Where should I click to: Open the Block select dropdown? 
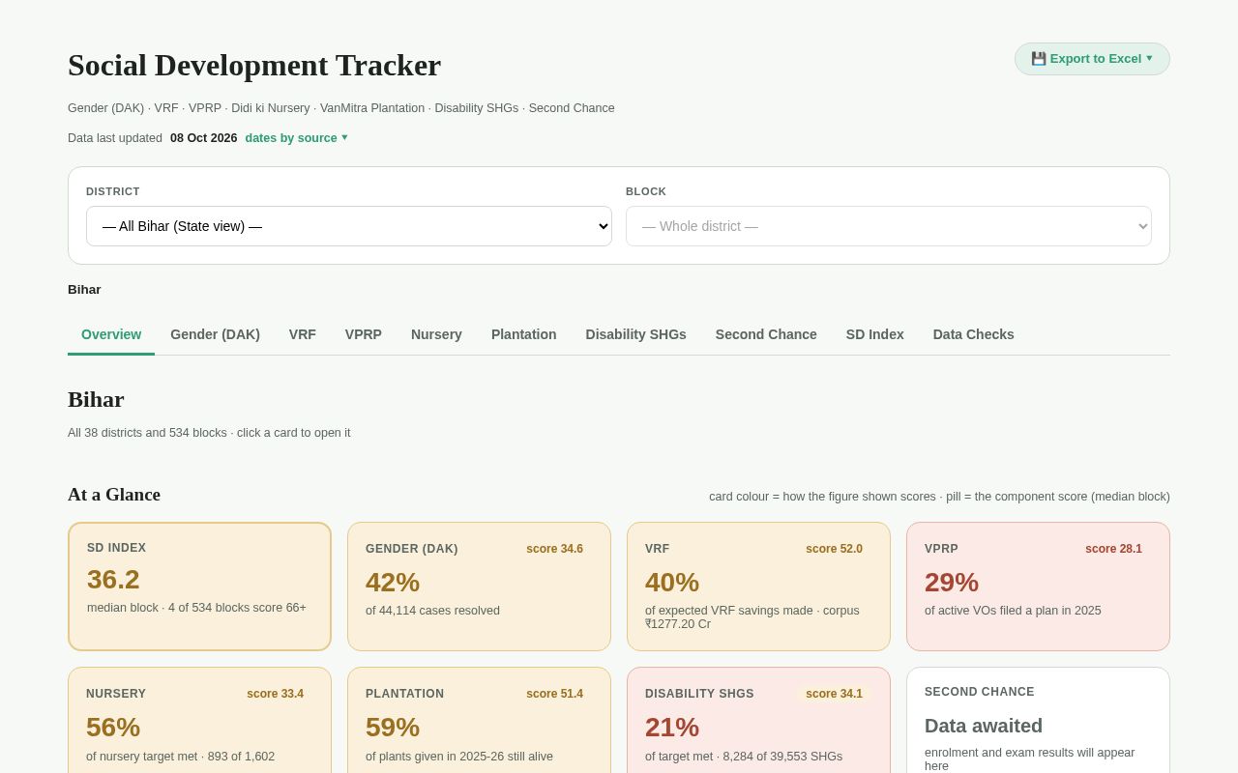coord(889,226)
